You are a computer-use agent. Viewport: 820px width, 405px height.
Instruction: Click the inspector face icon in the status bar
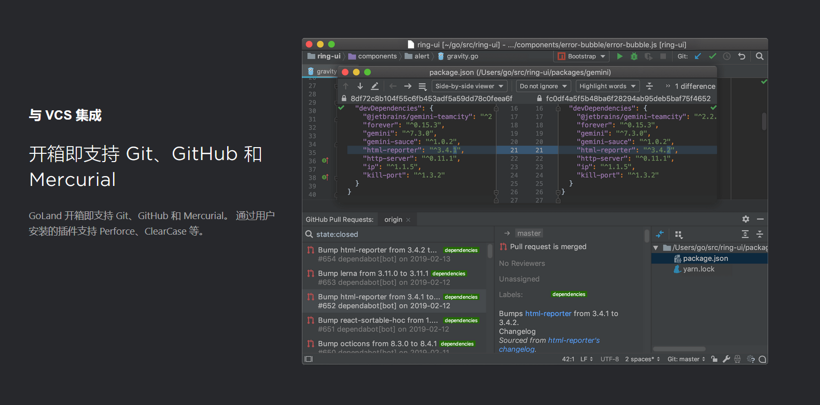coord(738,359)
